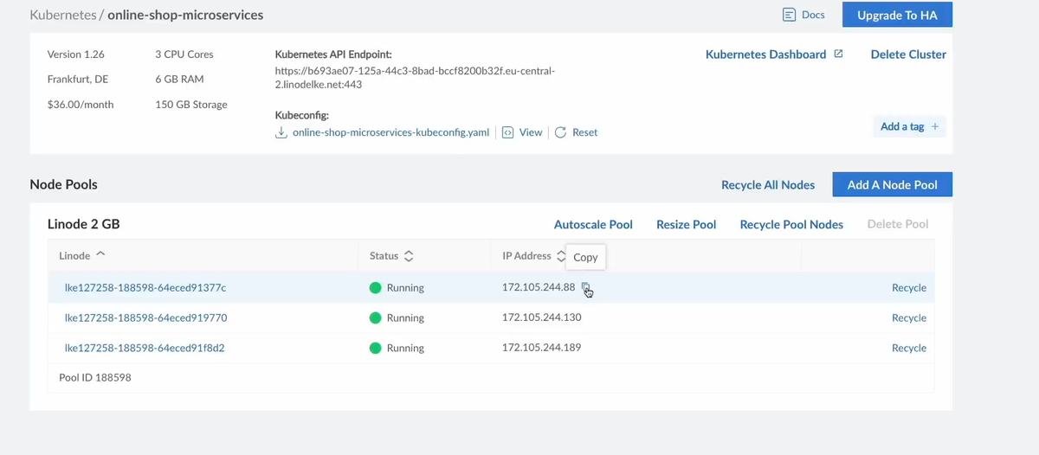1039x455 pixels.
Task: Click View kubeconfig link
Action: click(531, 132)
